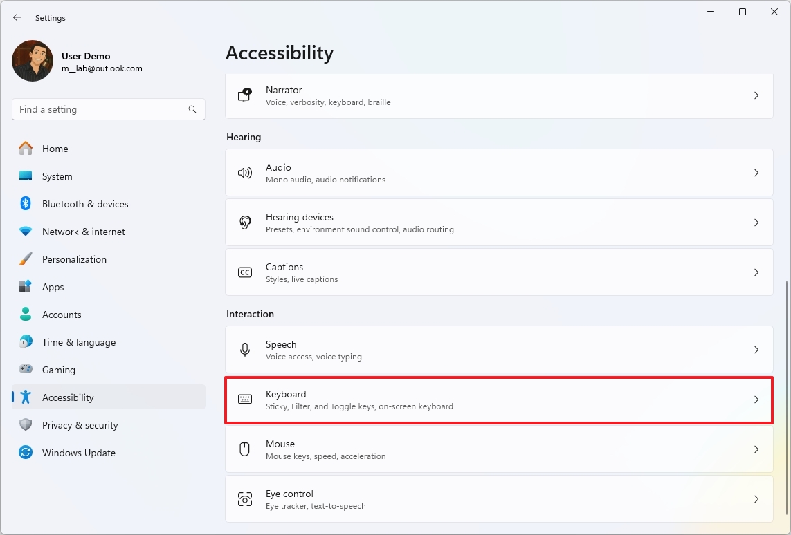This screenshot has width=791, height=535.
Task: Click the Hearing devices ear icon
Action: (245, 223)
